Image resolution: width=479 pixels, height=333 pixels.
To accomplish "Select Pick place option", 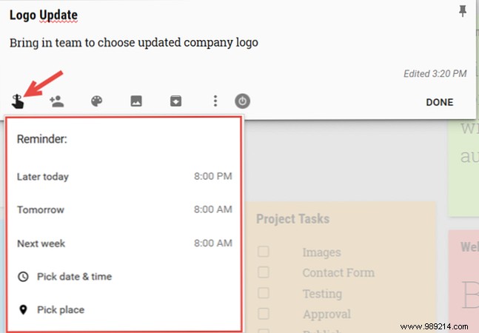I will (124, 310).
